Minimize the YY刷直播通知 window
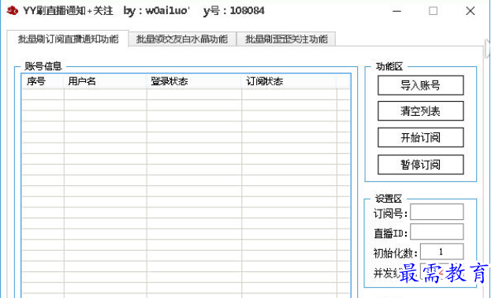Screen dimensions: 495x298 click(x=396, y=11)
